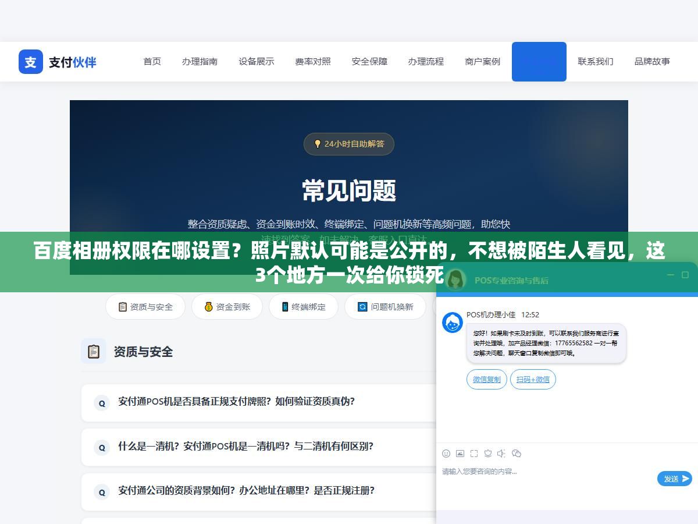Click the rating flower icon in chat toolbar
Image resolution: width=698 pixels, height=524 pixels.
click(x=488, y=454)
